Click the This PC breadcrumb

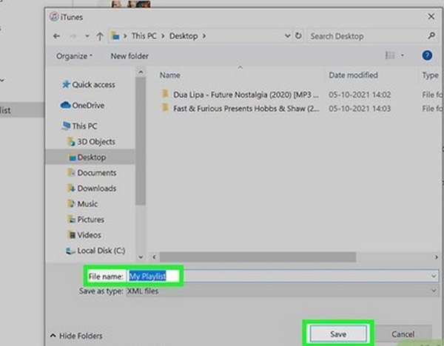[x=144, y=36]
